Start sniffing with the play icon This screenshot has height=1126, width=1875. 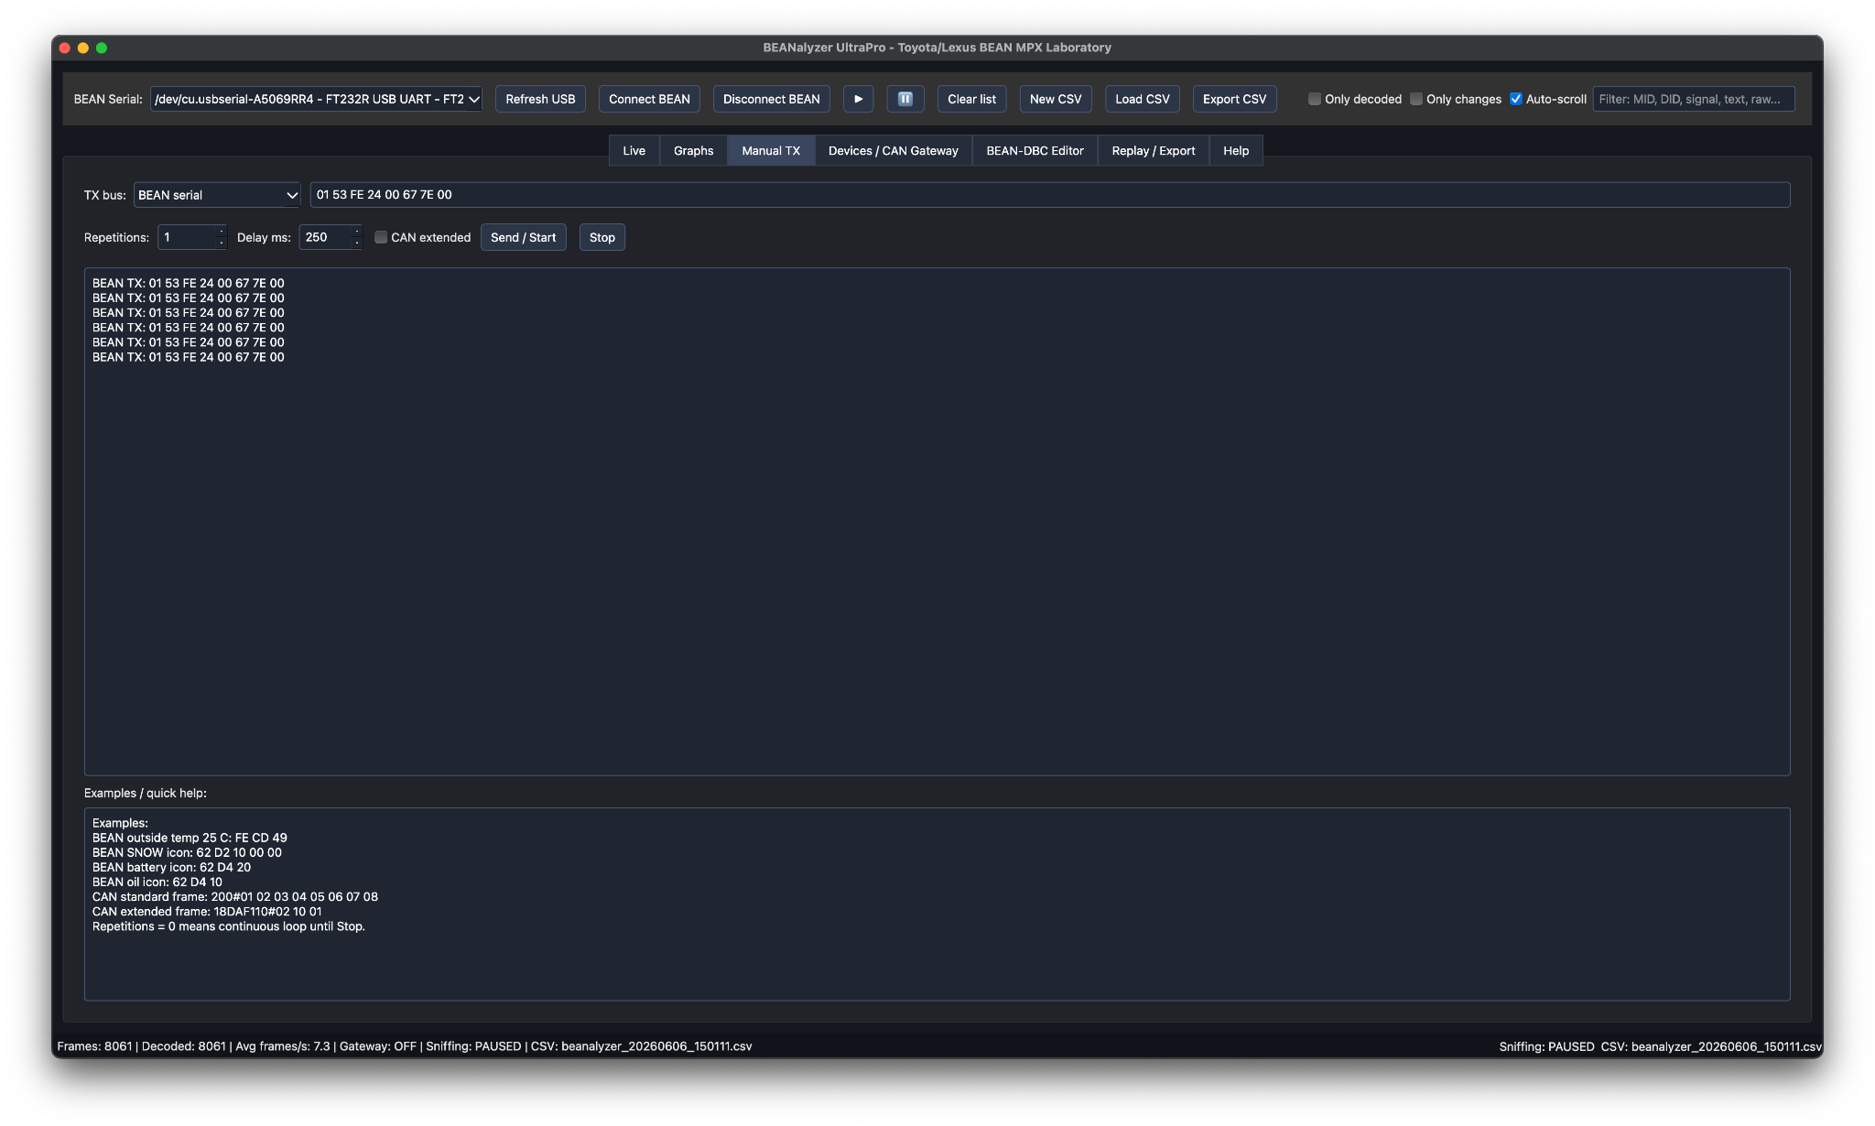(x=858, y=99)
